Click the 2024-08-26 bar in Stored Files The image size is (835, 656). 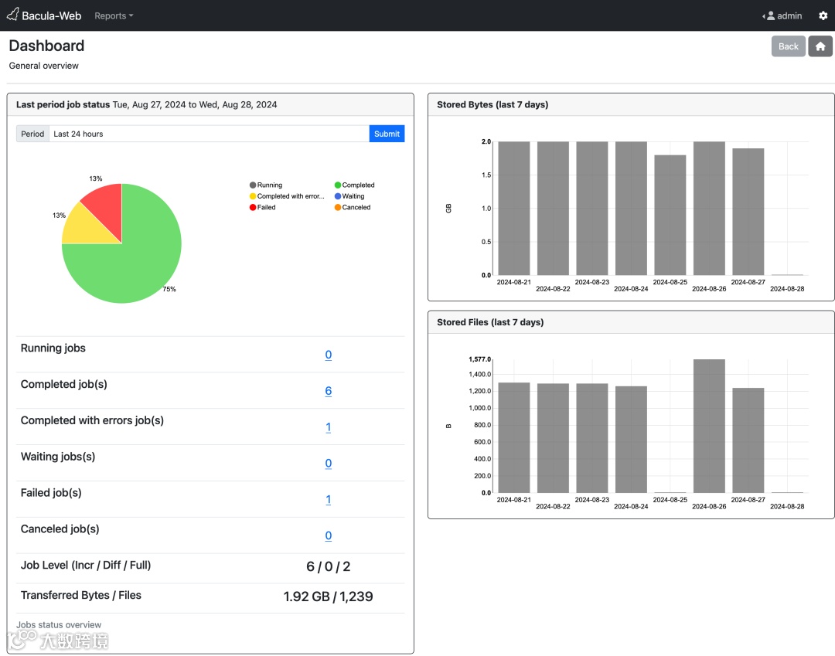(709, 425)
